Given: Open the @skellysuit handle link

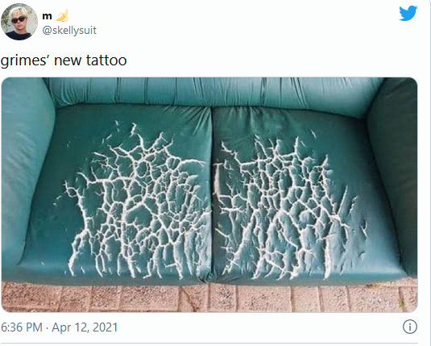Looking at the screenshot, I should (x=69, y=30).
